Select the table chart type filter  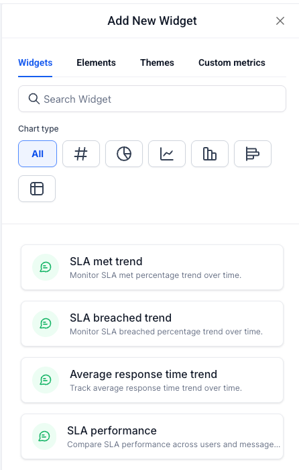37,189
